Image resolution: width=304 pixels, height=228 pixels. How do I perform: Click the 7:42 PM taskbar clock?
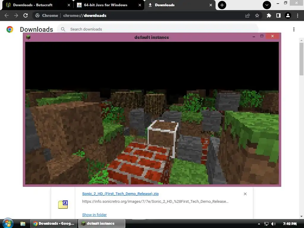click(x=290, y=224)
